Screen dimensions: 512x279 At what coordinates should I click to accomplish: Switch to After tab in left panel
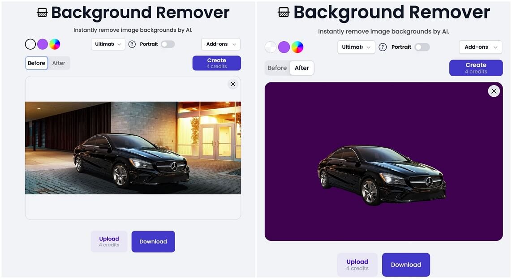tap(59, 63)
